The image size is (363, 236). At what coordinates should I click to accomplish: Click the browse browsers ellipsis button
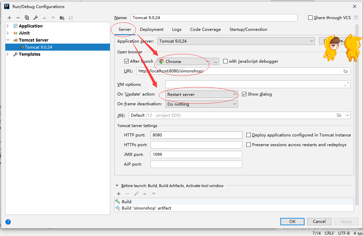click(215, 61)
